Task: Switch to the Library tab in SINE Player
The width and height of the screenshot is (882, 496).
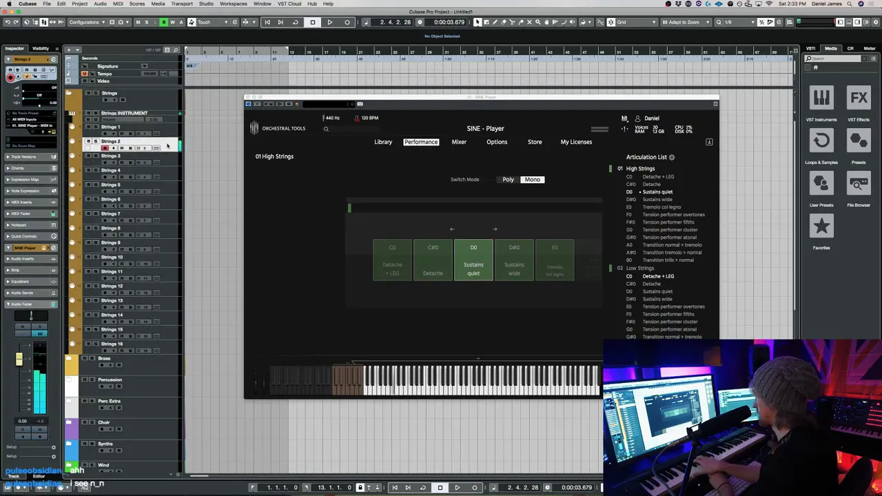Action: point(383,142)
